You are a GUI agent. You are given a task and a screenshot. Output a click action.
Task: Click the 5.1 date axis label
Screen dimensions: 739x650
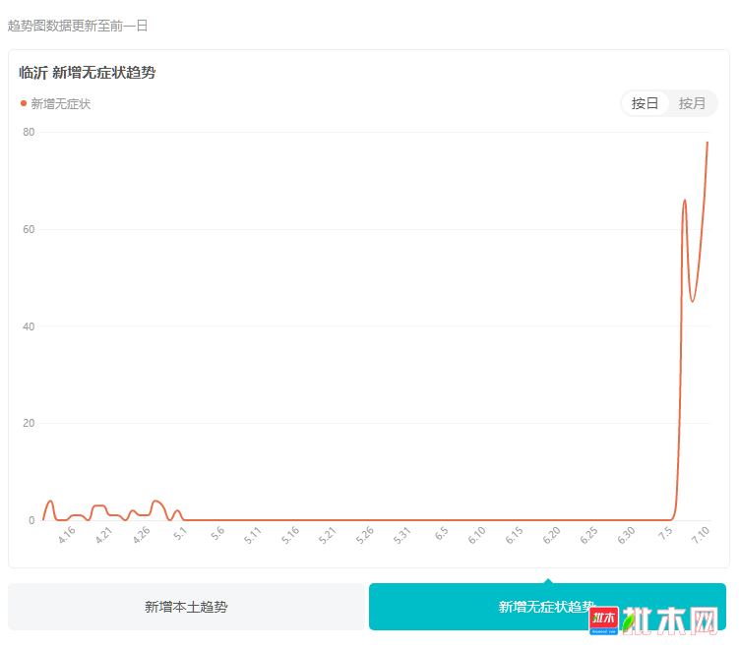[x=179, y=534]
